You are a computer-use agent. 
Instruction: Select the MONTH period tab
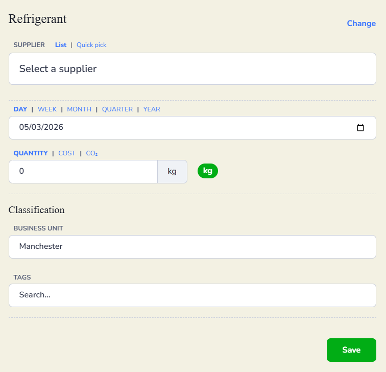79,109
